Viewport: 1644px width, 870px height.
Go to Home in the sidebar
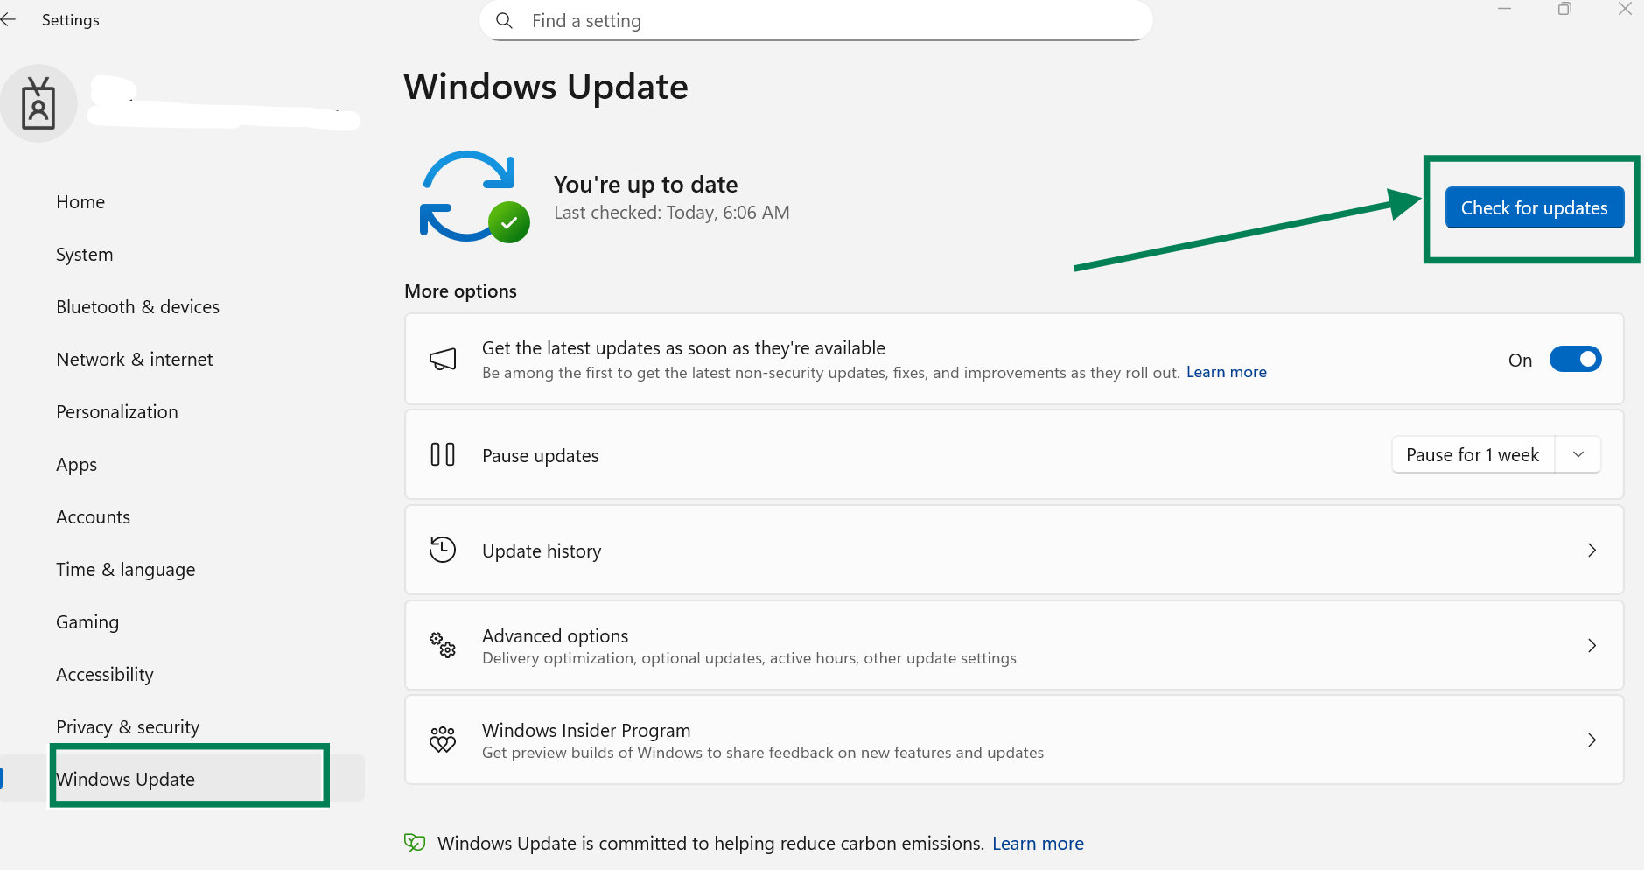[80, 202]
